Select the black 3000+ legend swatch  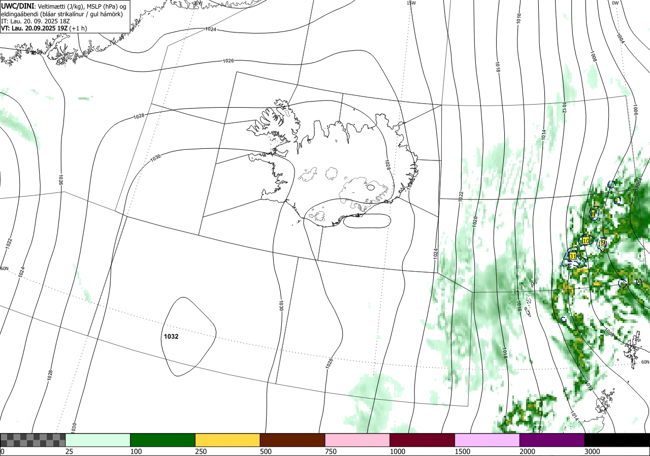coord(617,440)
